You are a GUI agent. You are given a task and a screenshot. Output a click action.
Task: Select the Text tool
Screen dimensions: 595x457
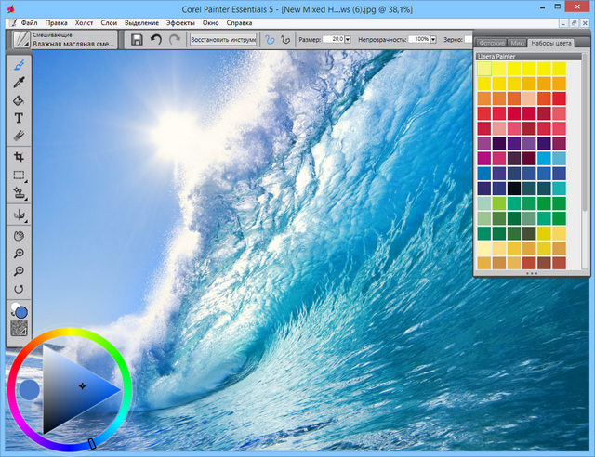pyautogui.click(x=19, y=118)
